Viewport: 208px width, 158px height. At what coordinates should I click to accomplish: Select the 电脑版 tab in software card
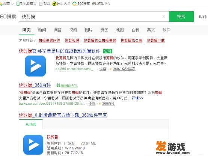(31, 124)
